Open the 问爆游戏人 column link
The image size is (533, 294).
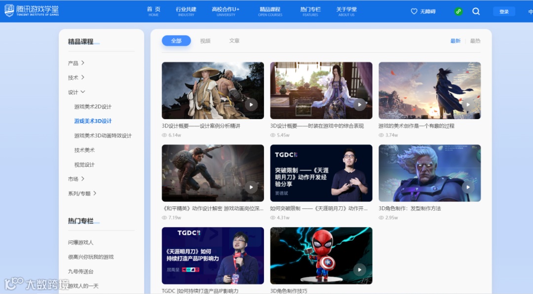80,242
